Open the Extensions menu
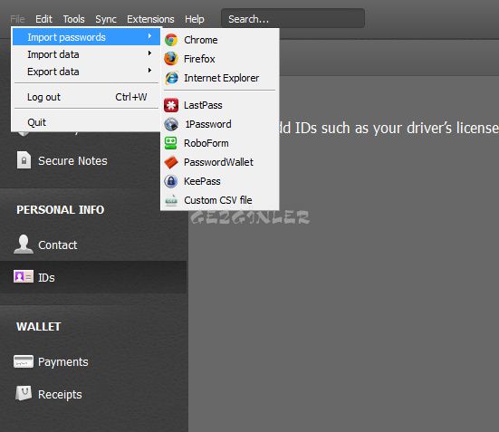Image resolution: width=499 pixels, height=432 pixels. [x=150, y=19]
